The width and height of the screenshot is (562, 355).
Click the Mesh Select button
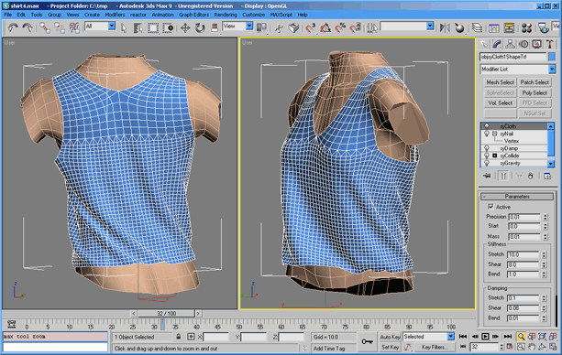click(x=500, y=82)
